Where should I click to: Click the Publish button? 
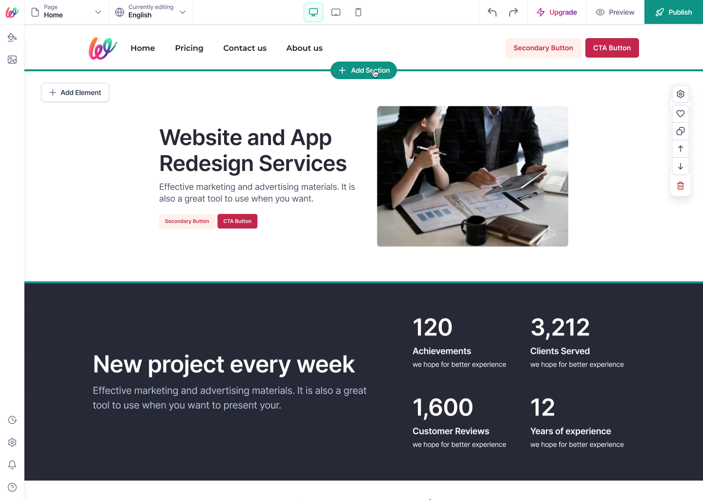coord(674,12)
